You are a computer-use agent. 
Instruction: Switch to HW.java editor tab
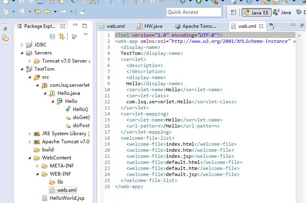149,26
